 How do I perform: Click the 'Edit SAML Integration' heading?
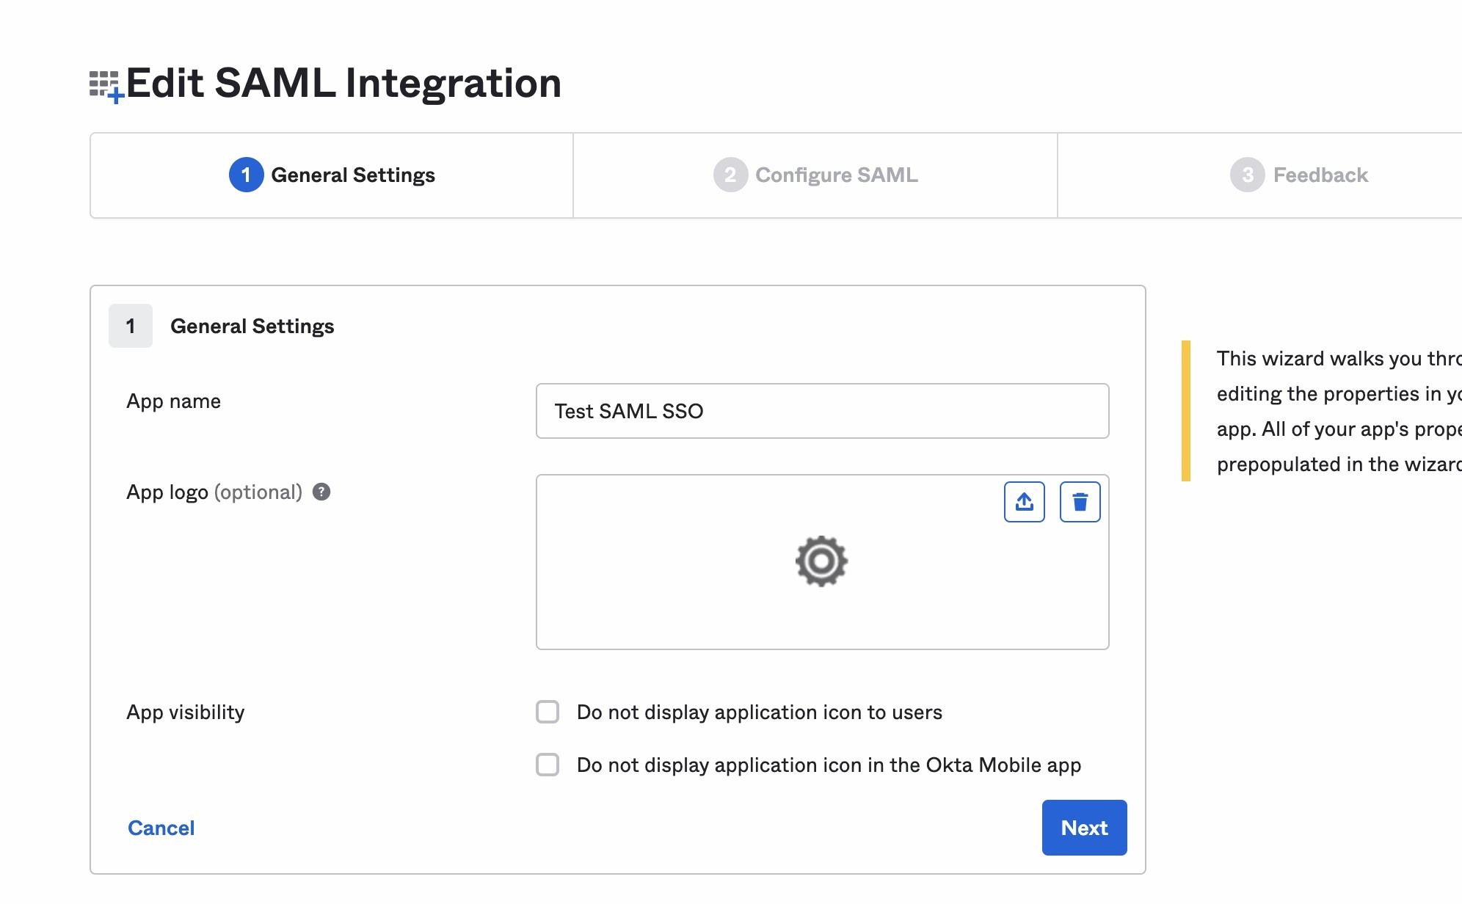pos(343,83)
